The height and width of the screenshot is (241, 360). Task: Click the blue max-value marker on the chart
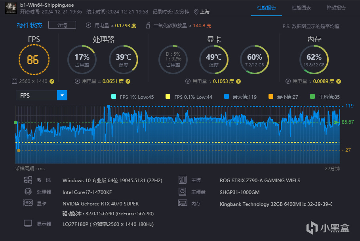[109, 106]
